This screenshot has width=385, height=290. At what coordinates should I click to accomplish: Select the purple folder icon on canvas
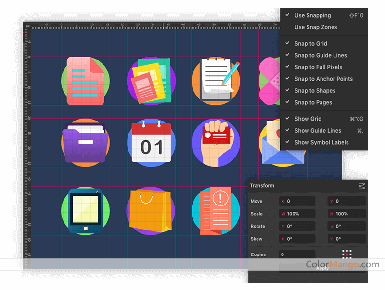86,143
